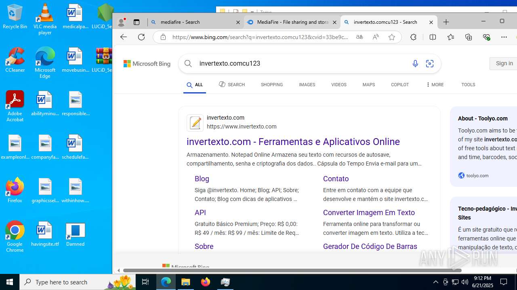The image size is (517, 290).
Task: Open a new browser tab
Action: pos(446,22)
